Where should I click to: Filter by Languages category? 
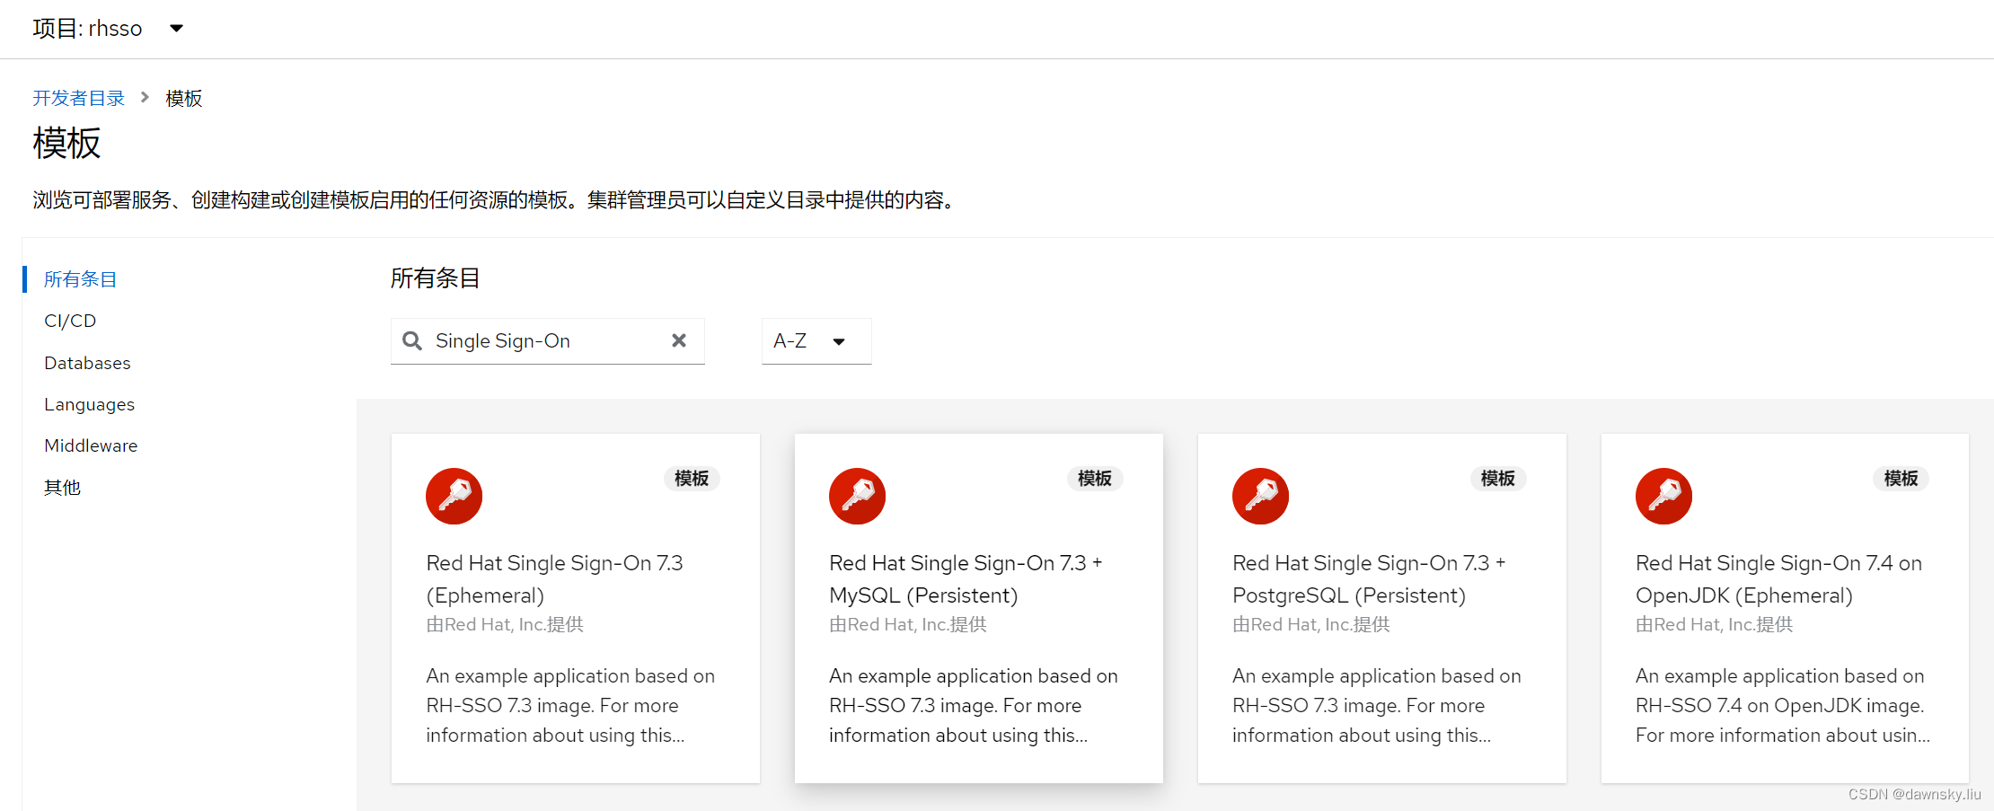click(89, 404)
